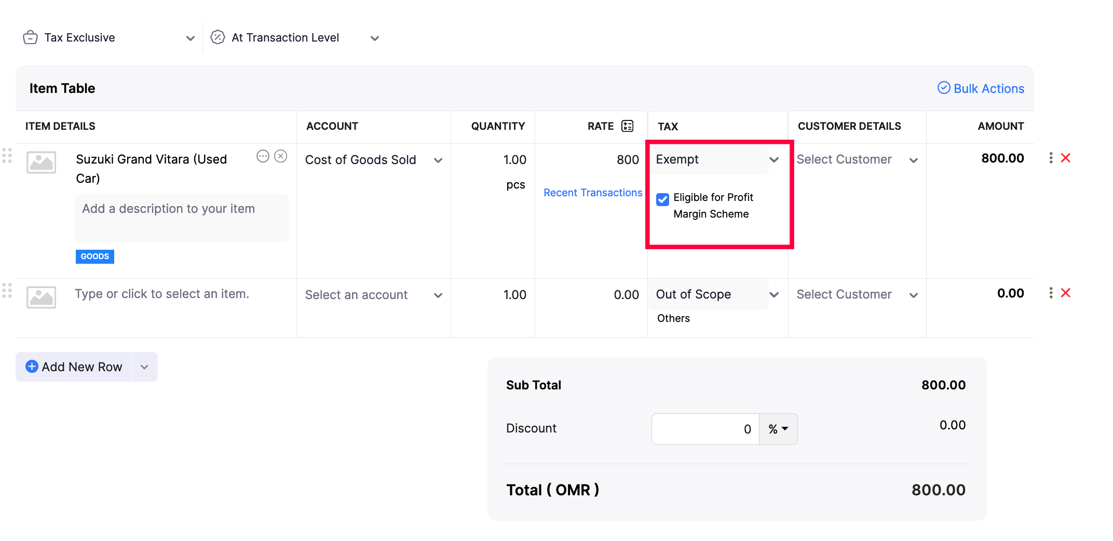Viewport: 1113px width, 541px height.
Task: Open the Exempt tax dropdown
Action: [717, 160]
